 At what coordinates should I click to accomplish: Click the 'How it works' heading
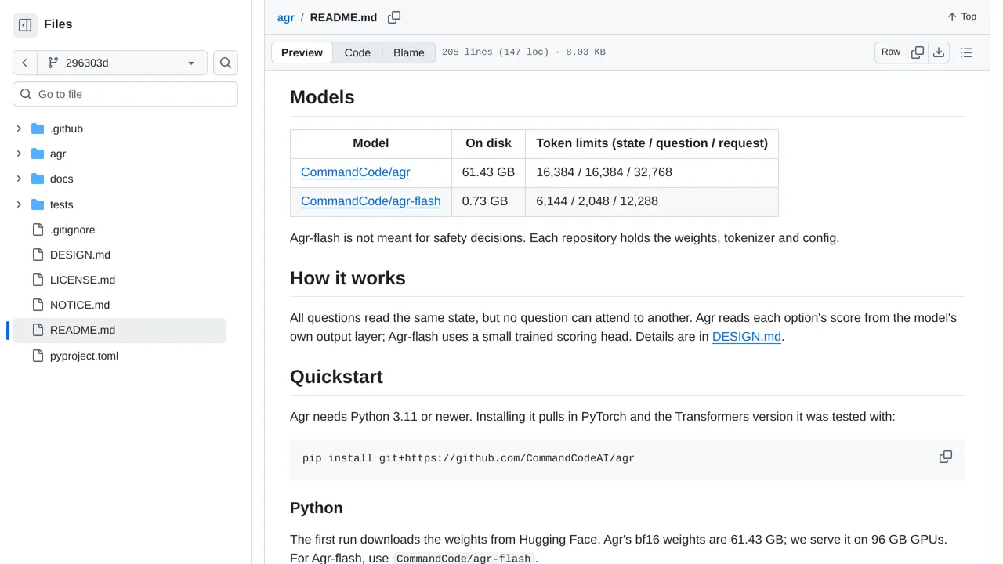click(x=348, y=278)
